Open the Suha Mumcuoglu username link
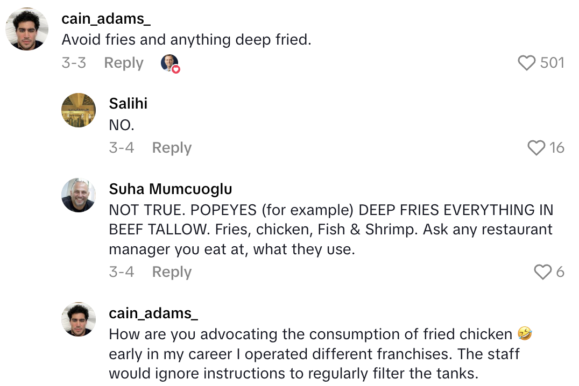Screen dimensions: 579x386 [x=171, y=189]
